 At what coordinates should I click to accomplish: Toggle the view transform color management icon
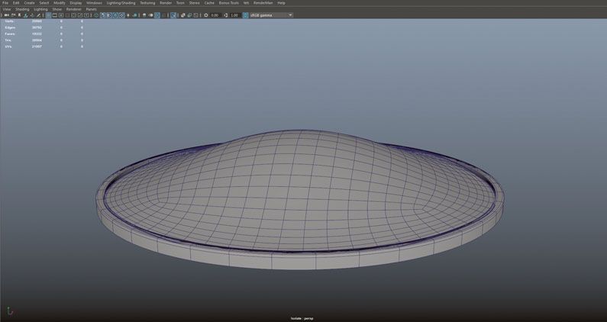point(245,15)
